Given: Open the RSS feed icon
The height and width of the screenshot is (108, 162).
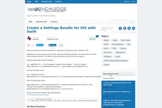Looking at the screenshot, I should (x=133, y=28).
